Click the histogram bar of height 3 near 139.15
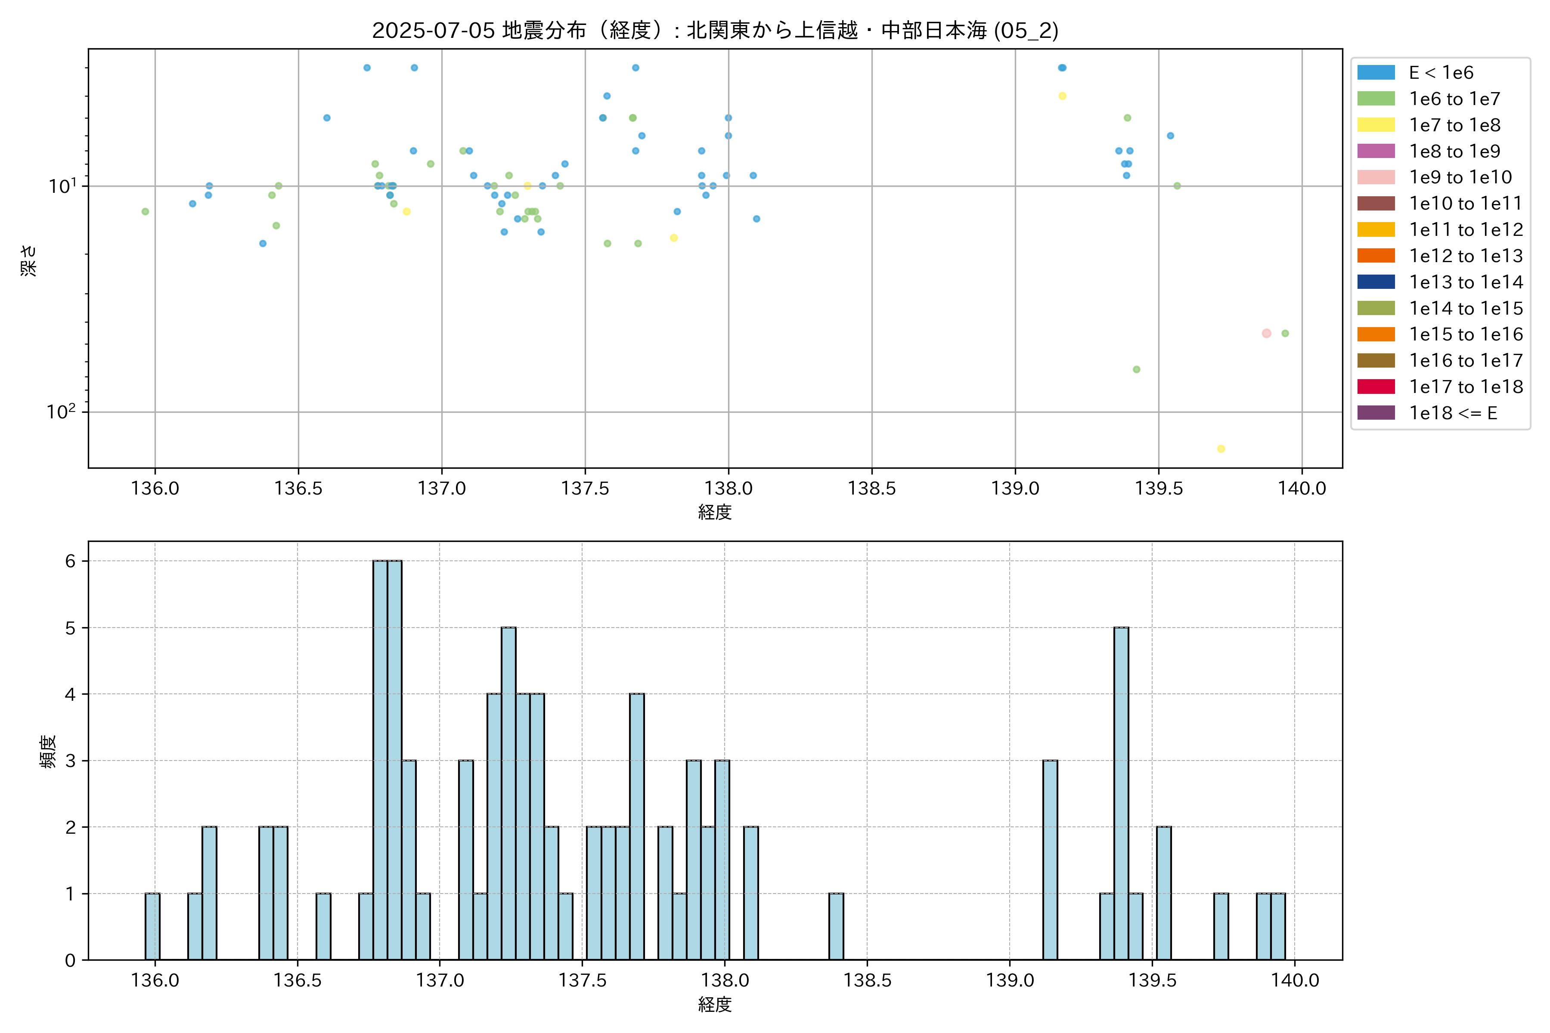The height and width of the screenshot is (1033, 1550). pos(1050,860)
